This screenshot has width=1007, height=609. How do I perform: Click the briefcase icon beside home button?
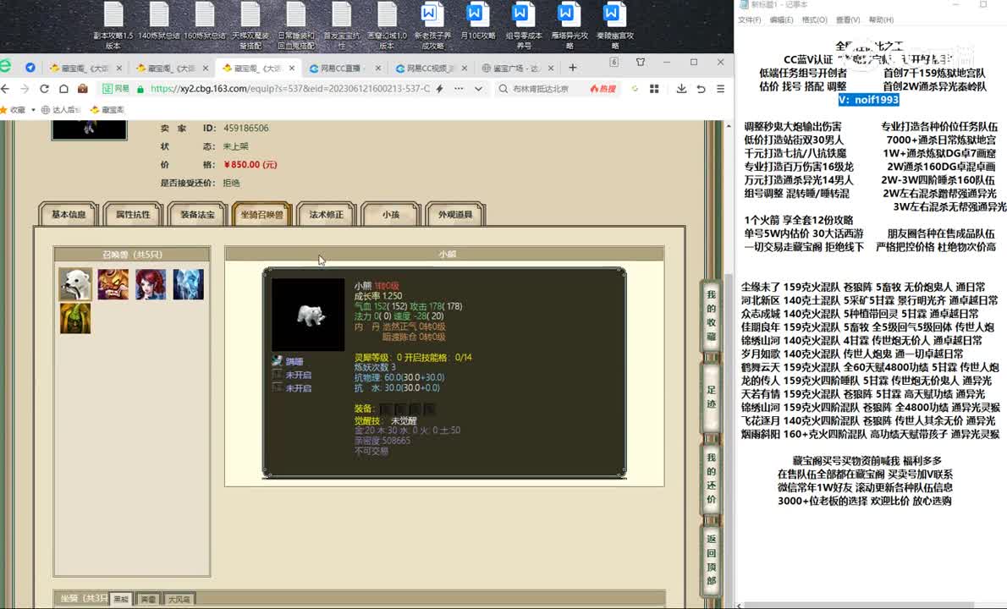(x=82, y=89)
